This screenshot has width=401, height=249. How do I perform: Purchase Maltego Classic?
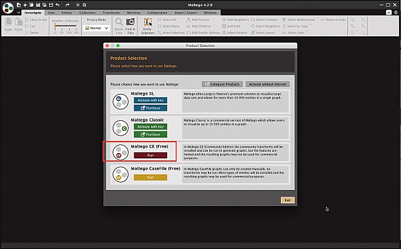point(150,134)
